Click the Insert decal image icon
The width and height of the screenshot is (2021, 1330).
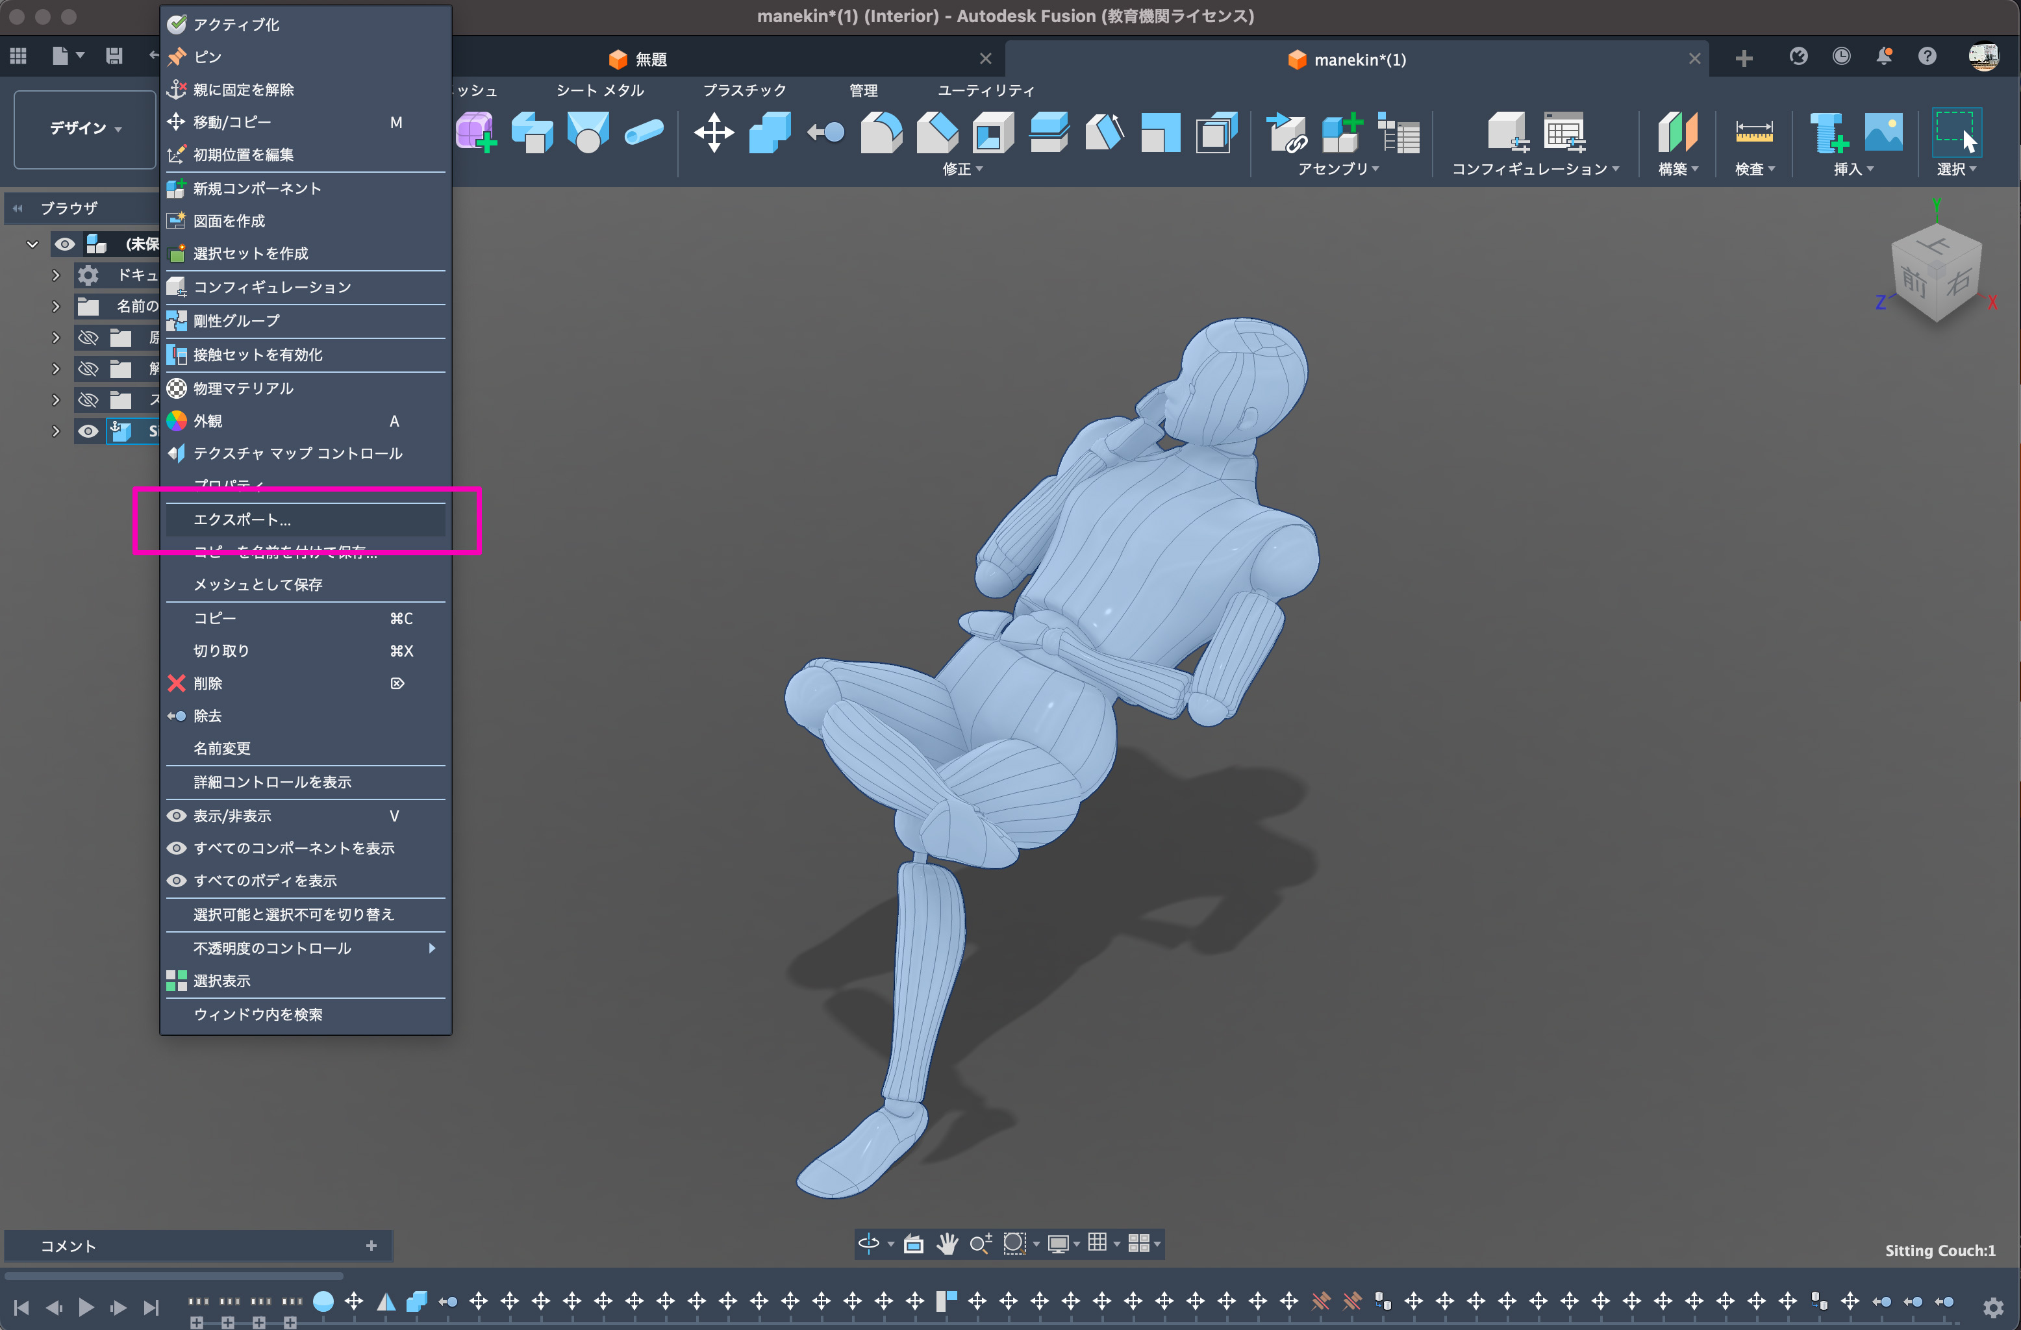point(1883,132)
